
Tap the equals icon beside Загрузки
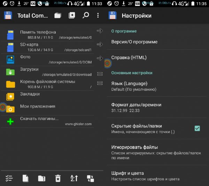(100, 74)
